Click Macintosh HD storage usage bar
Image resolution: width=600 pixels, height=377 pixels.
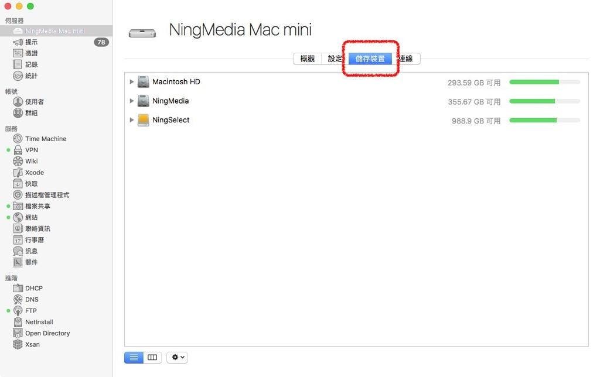pos(544,82)
